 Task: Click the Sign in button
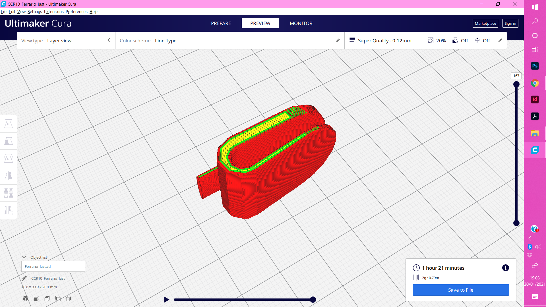[510, 23]
